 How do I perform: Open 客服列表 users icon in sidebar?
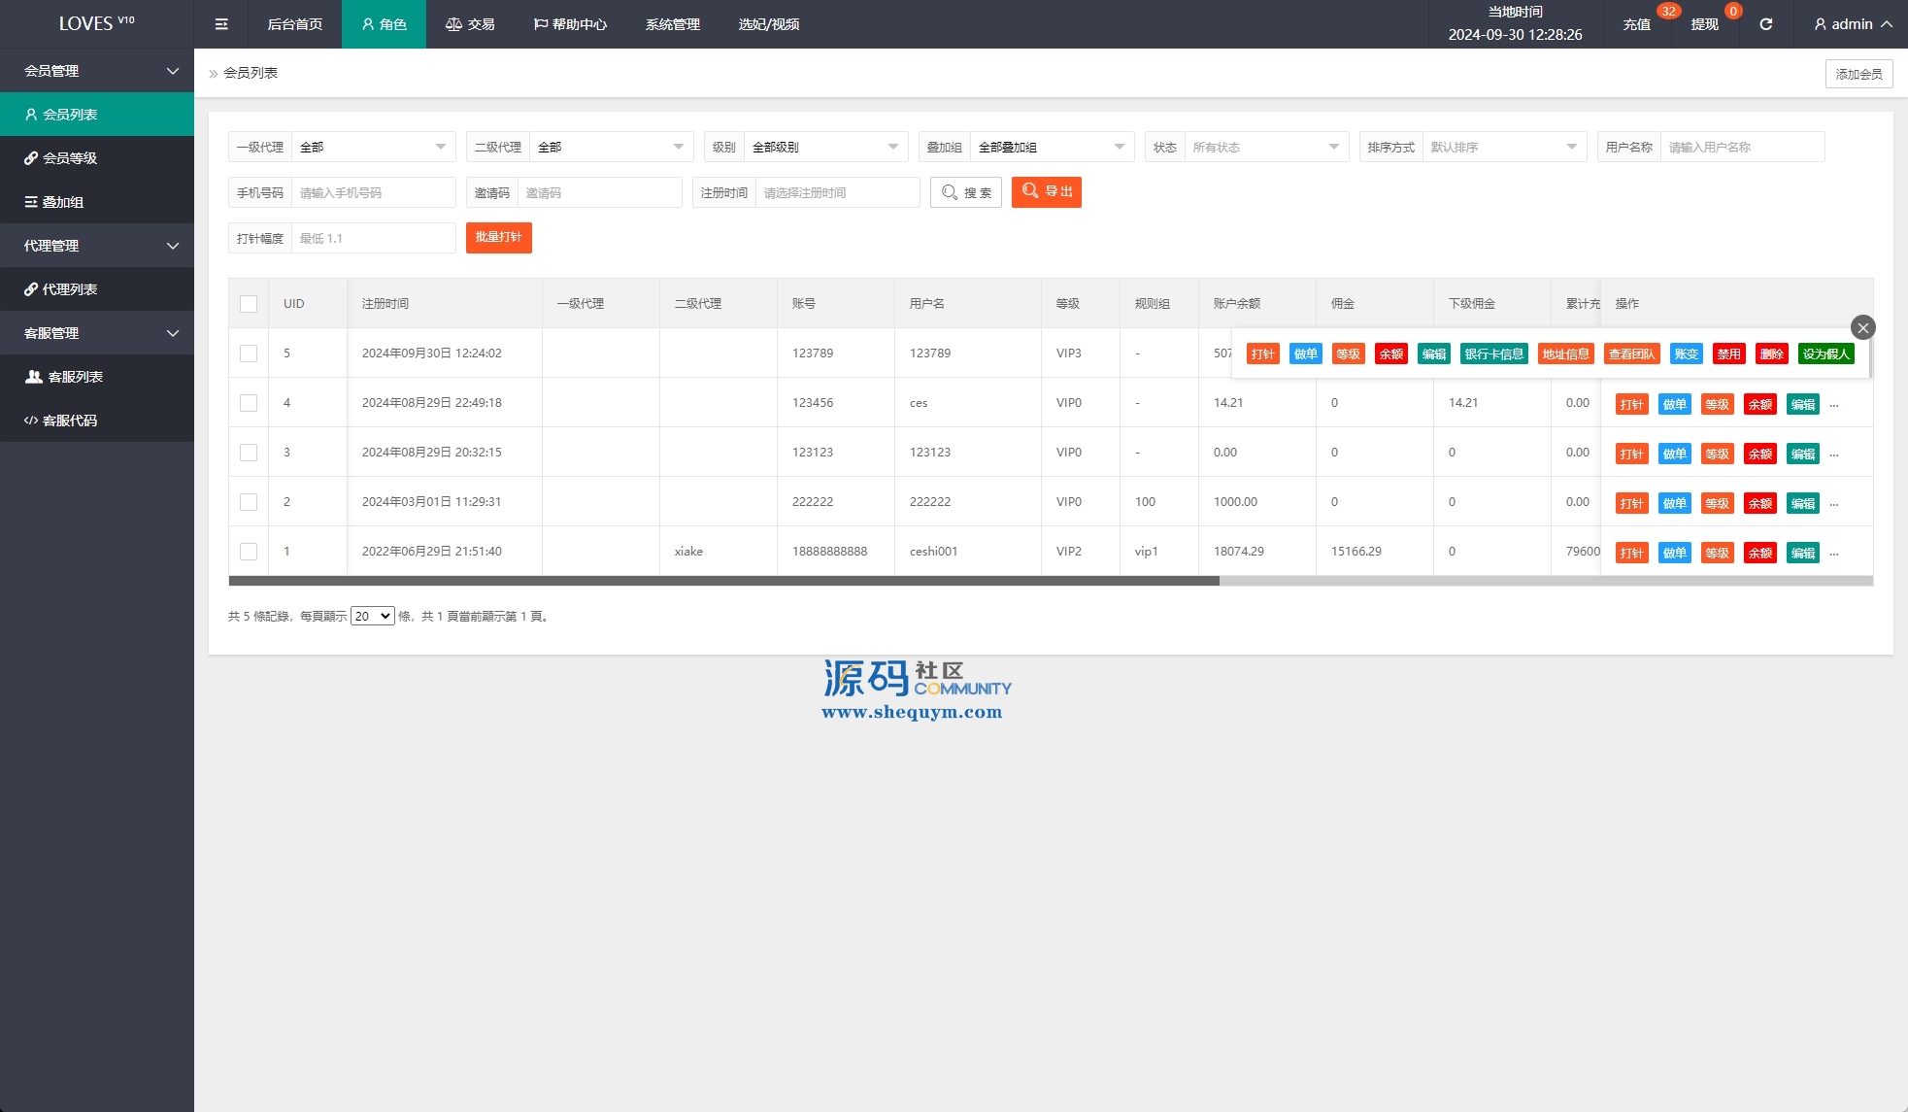[x=34, y=377]
